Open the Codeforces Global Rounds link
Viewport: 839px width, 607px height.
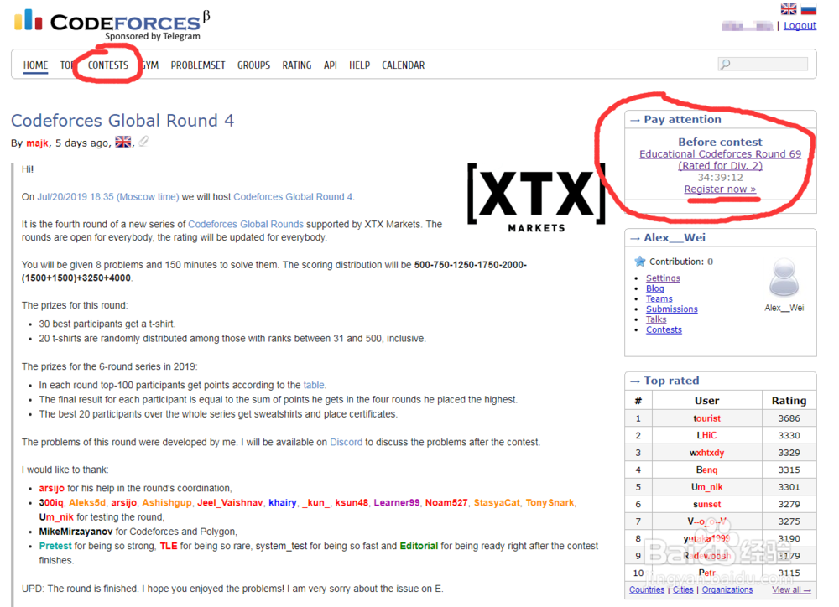(x=246, y=224)
